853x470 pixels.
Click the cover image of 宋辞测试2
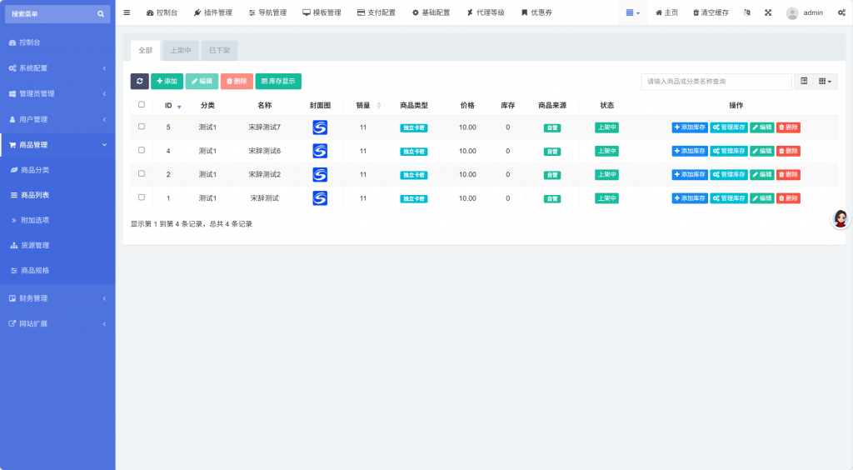[320, 175]
